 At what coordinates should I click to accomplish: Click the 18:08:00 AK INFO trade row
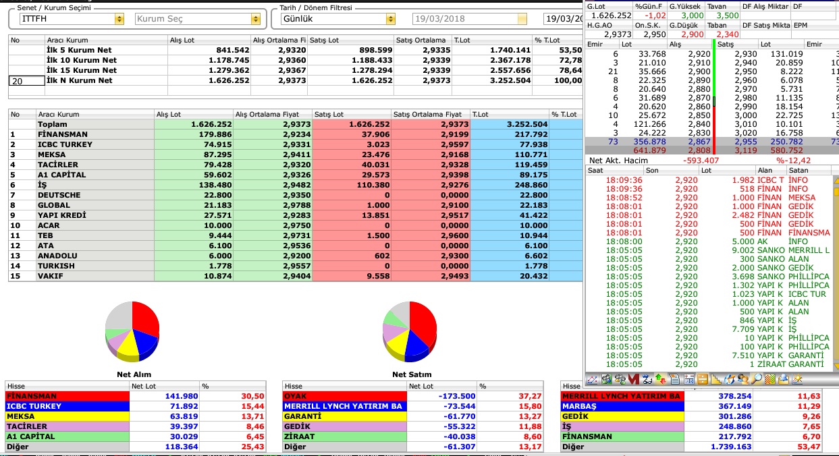709,241
